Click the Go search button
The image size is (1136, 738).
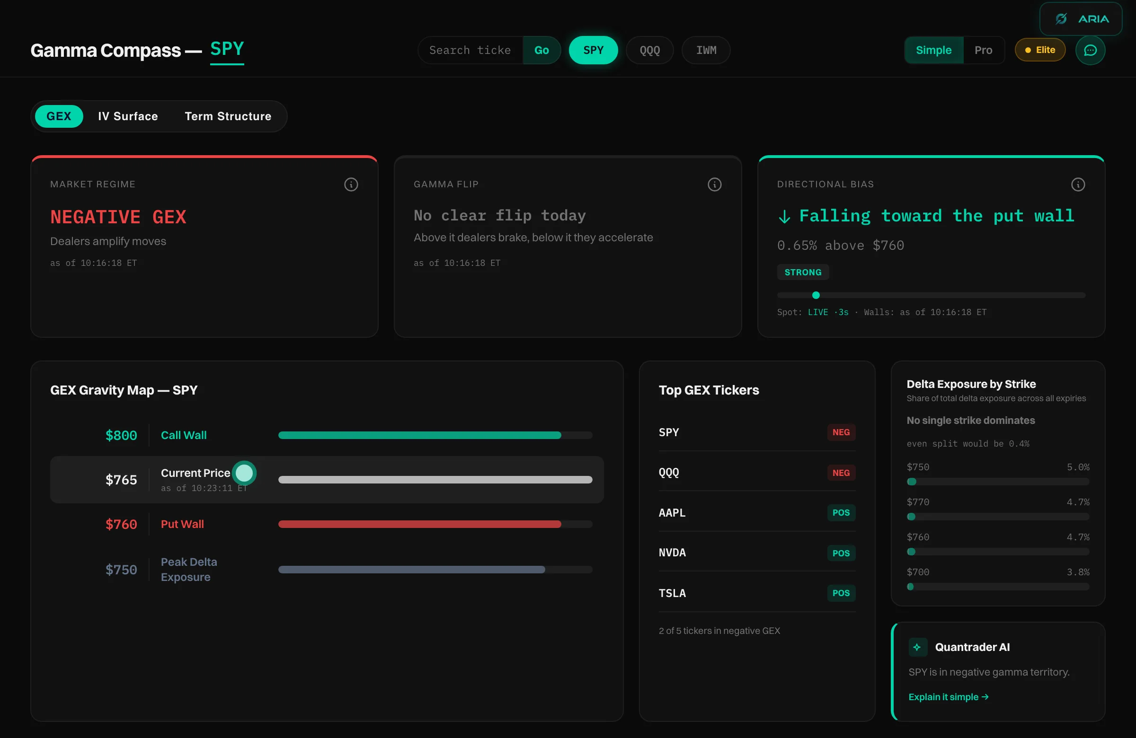tap(541, 50)
